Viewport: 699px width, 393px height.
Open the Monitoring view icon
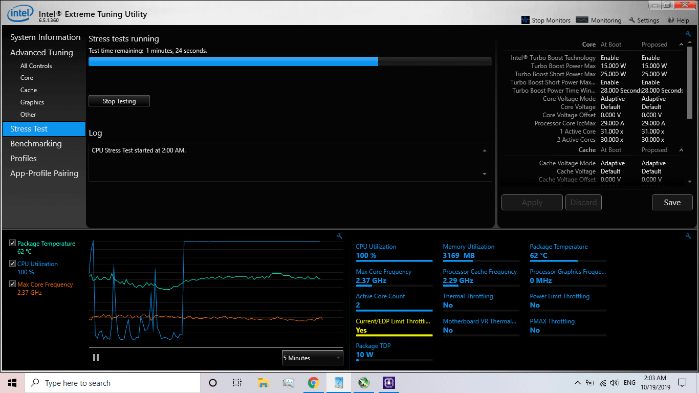[x=582, y=20]
